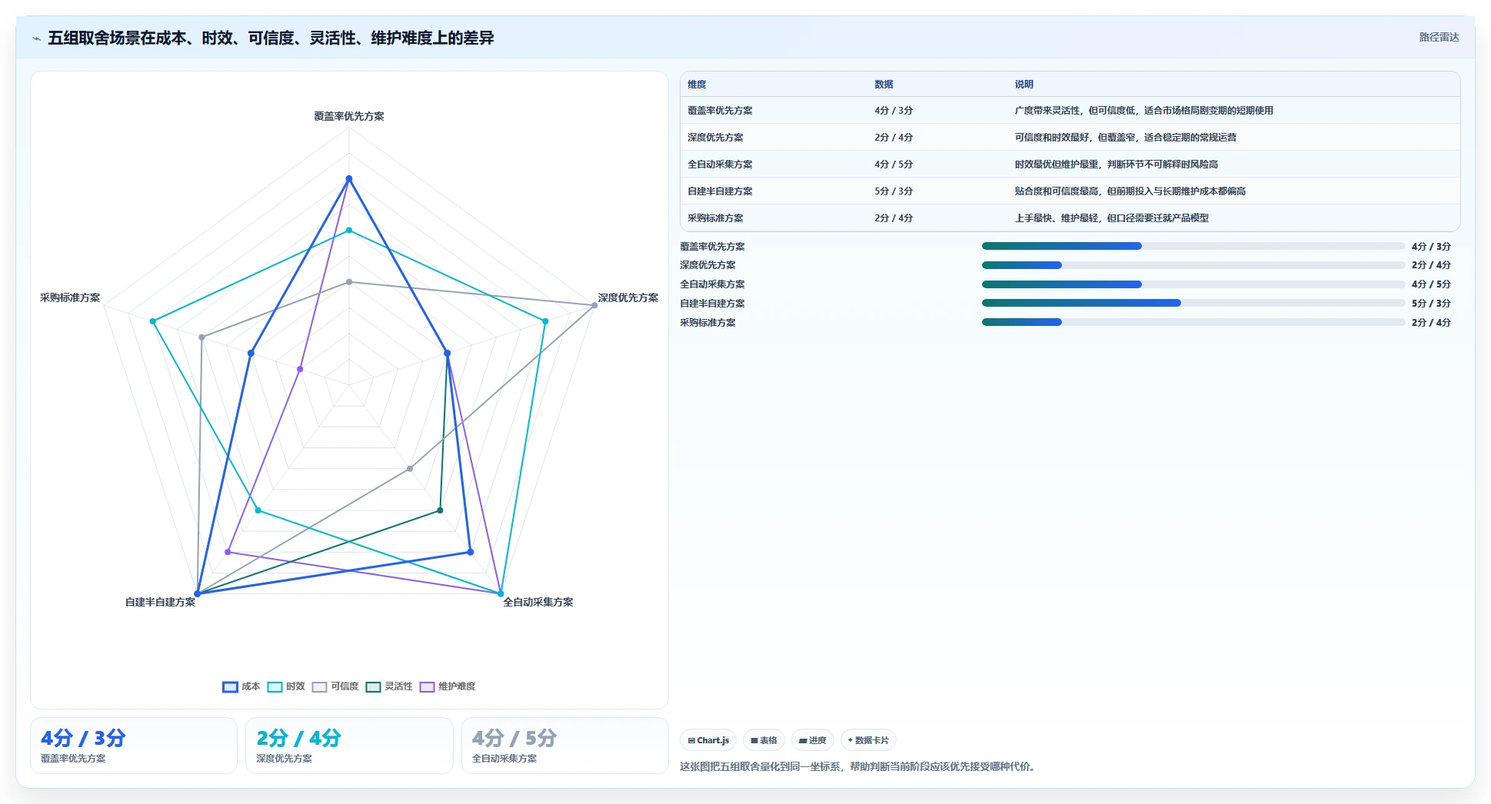Select the 自建半自建方案 table row name
This screenshot has height=804, width=1491.
click(x=720, y=191)
